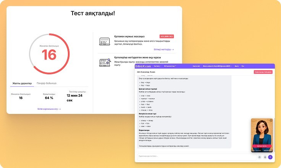Click the Қателеріңе негізделген жеке оқу курсы heading
Image resolution: width=281 pixels, height=168 pixels.
coord(137,58)
